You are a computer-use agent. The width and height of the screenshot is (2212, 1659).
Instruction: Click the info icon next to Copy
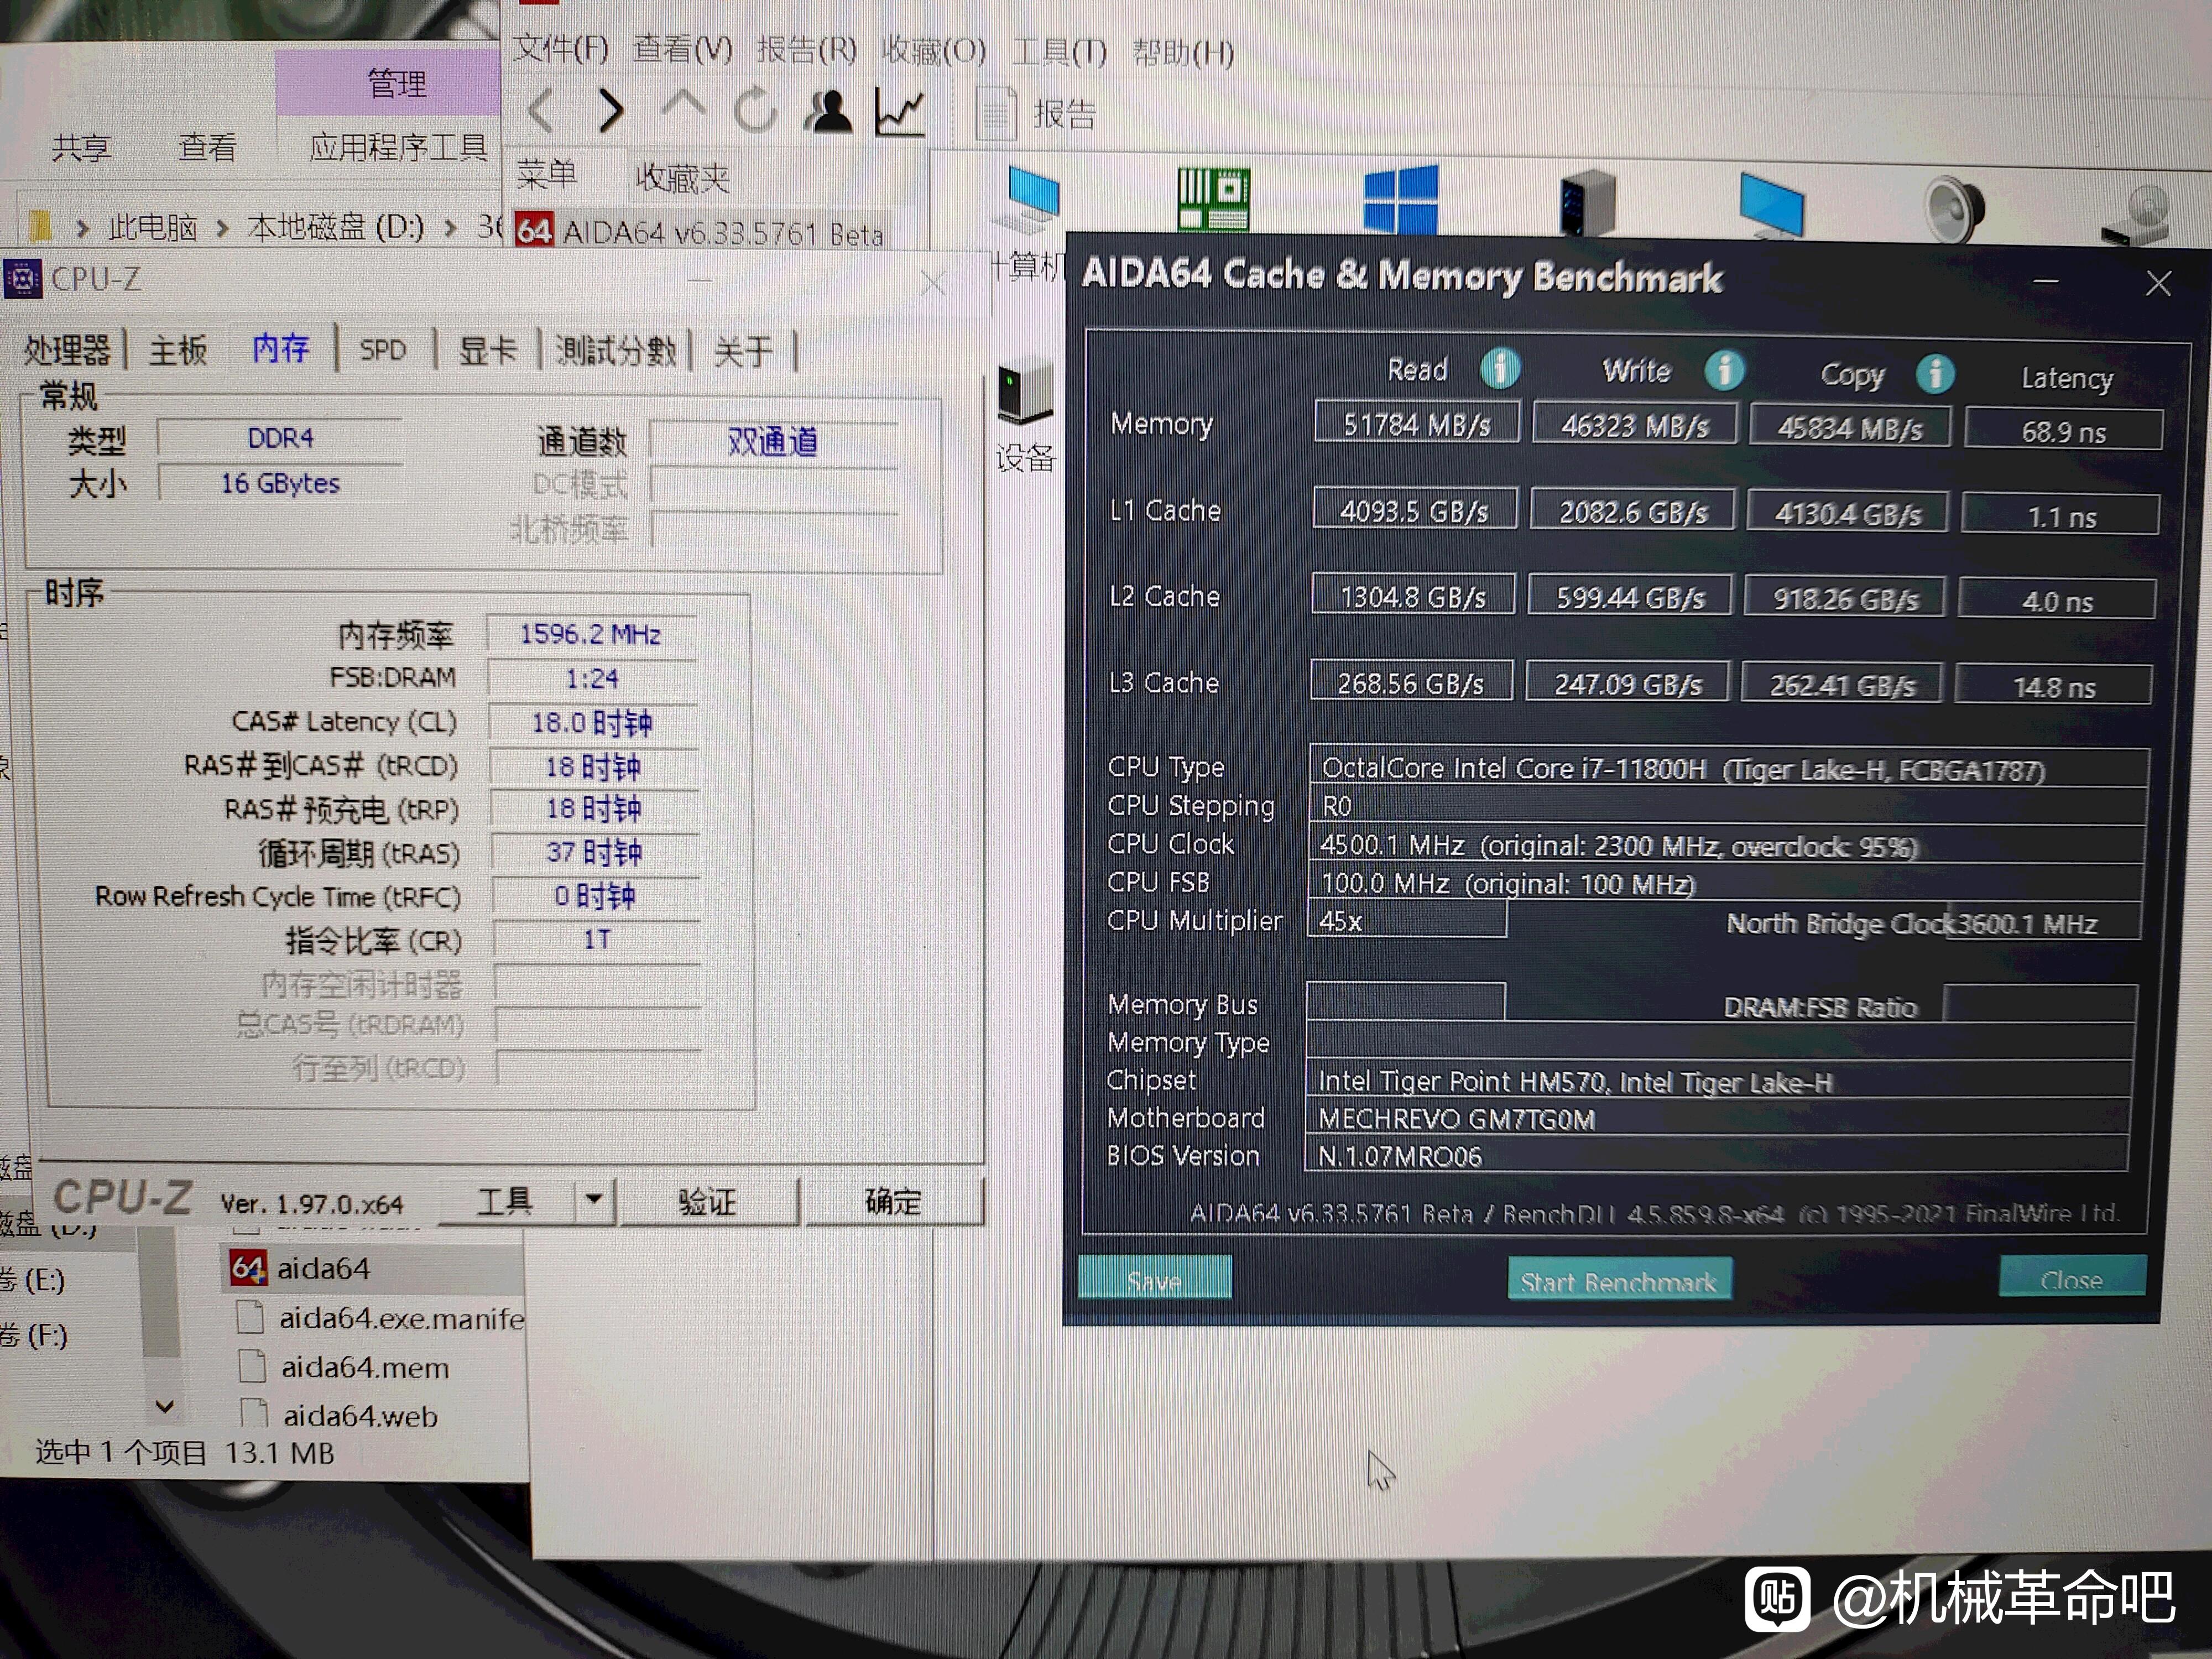(x=1935, y=373)
